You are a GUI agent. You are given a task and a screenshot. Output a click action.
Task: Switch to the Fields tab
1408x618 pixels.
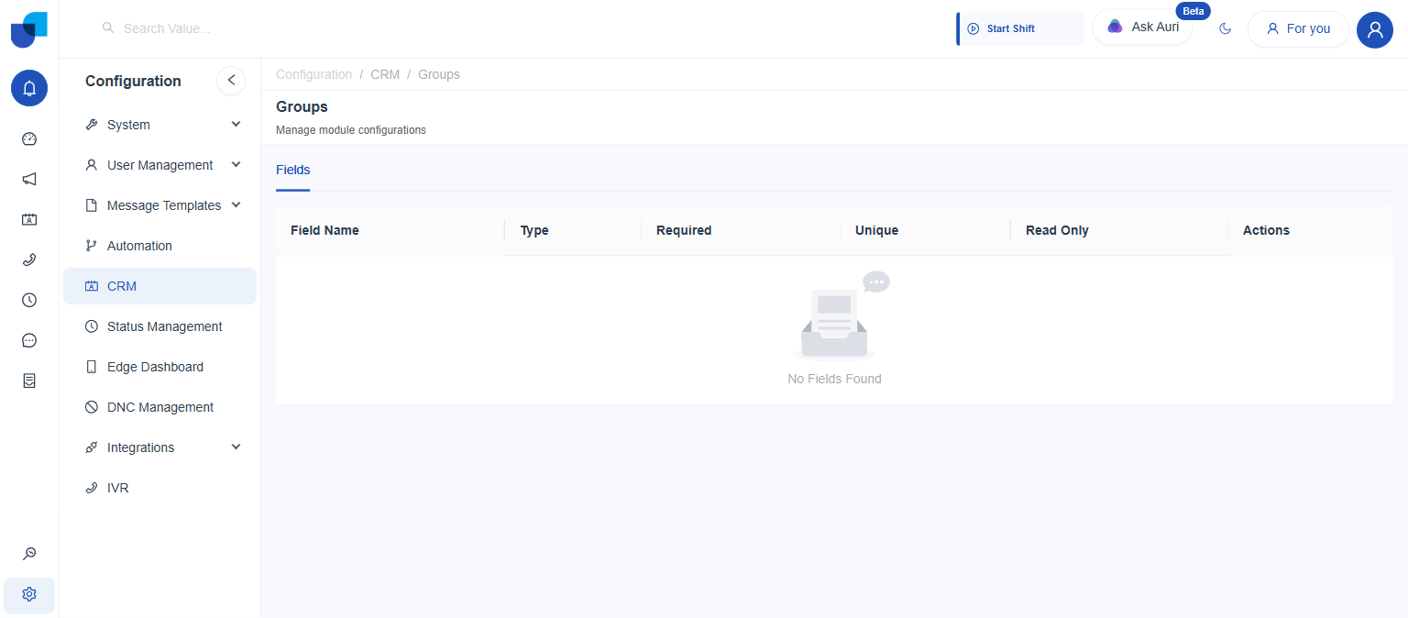(x=293, y=171)
